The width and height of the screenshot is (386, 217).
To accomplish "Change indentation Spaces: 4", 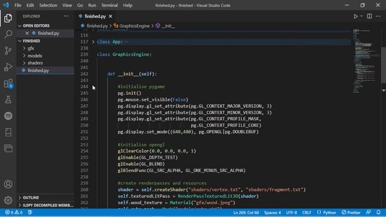I will [272, 212].
